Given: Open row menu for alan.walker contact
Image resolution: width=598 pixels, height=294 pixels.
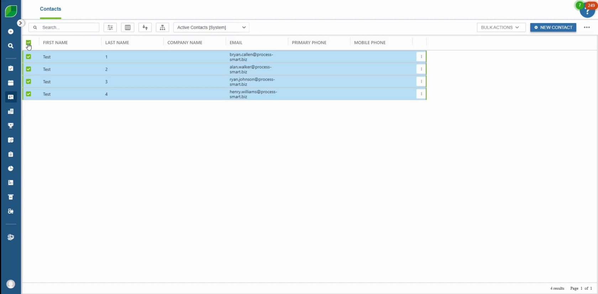Looking at the screenshot, I should [x=421, y=69].
